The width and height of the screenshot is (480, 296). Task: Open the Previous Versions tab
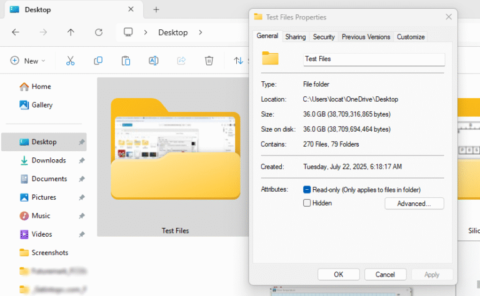(x=366, y=37)
